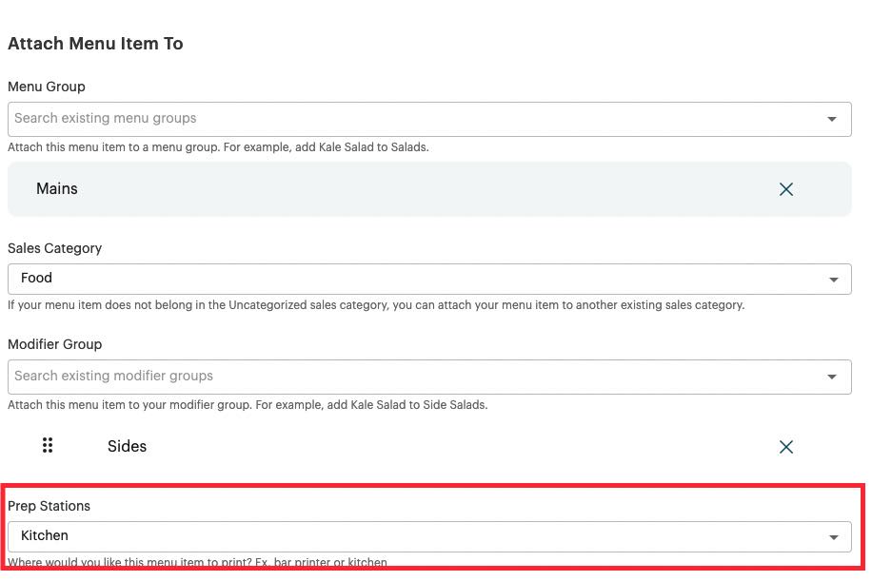
Task: Remove the Mains menu group
Action: point(785,189)
